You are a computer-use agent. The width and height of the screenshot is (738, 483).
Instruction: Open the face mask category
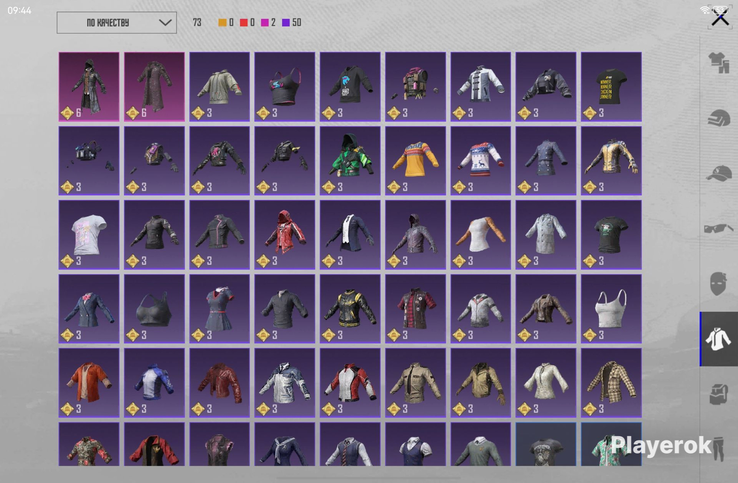[x=719, y=283]
